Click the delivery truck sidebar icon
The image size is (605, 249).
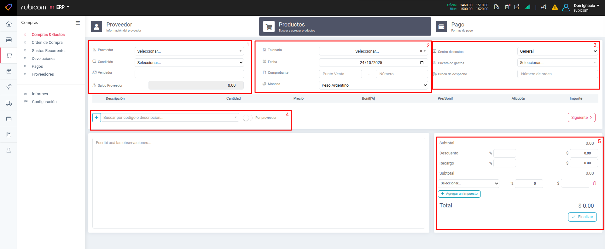click(9, 103)
